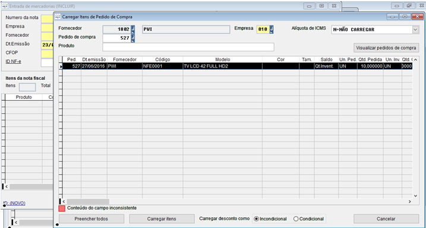
Task: Click the Entrada de mercadorias window title icon
Action: pos(5,6)
